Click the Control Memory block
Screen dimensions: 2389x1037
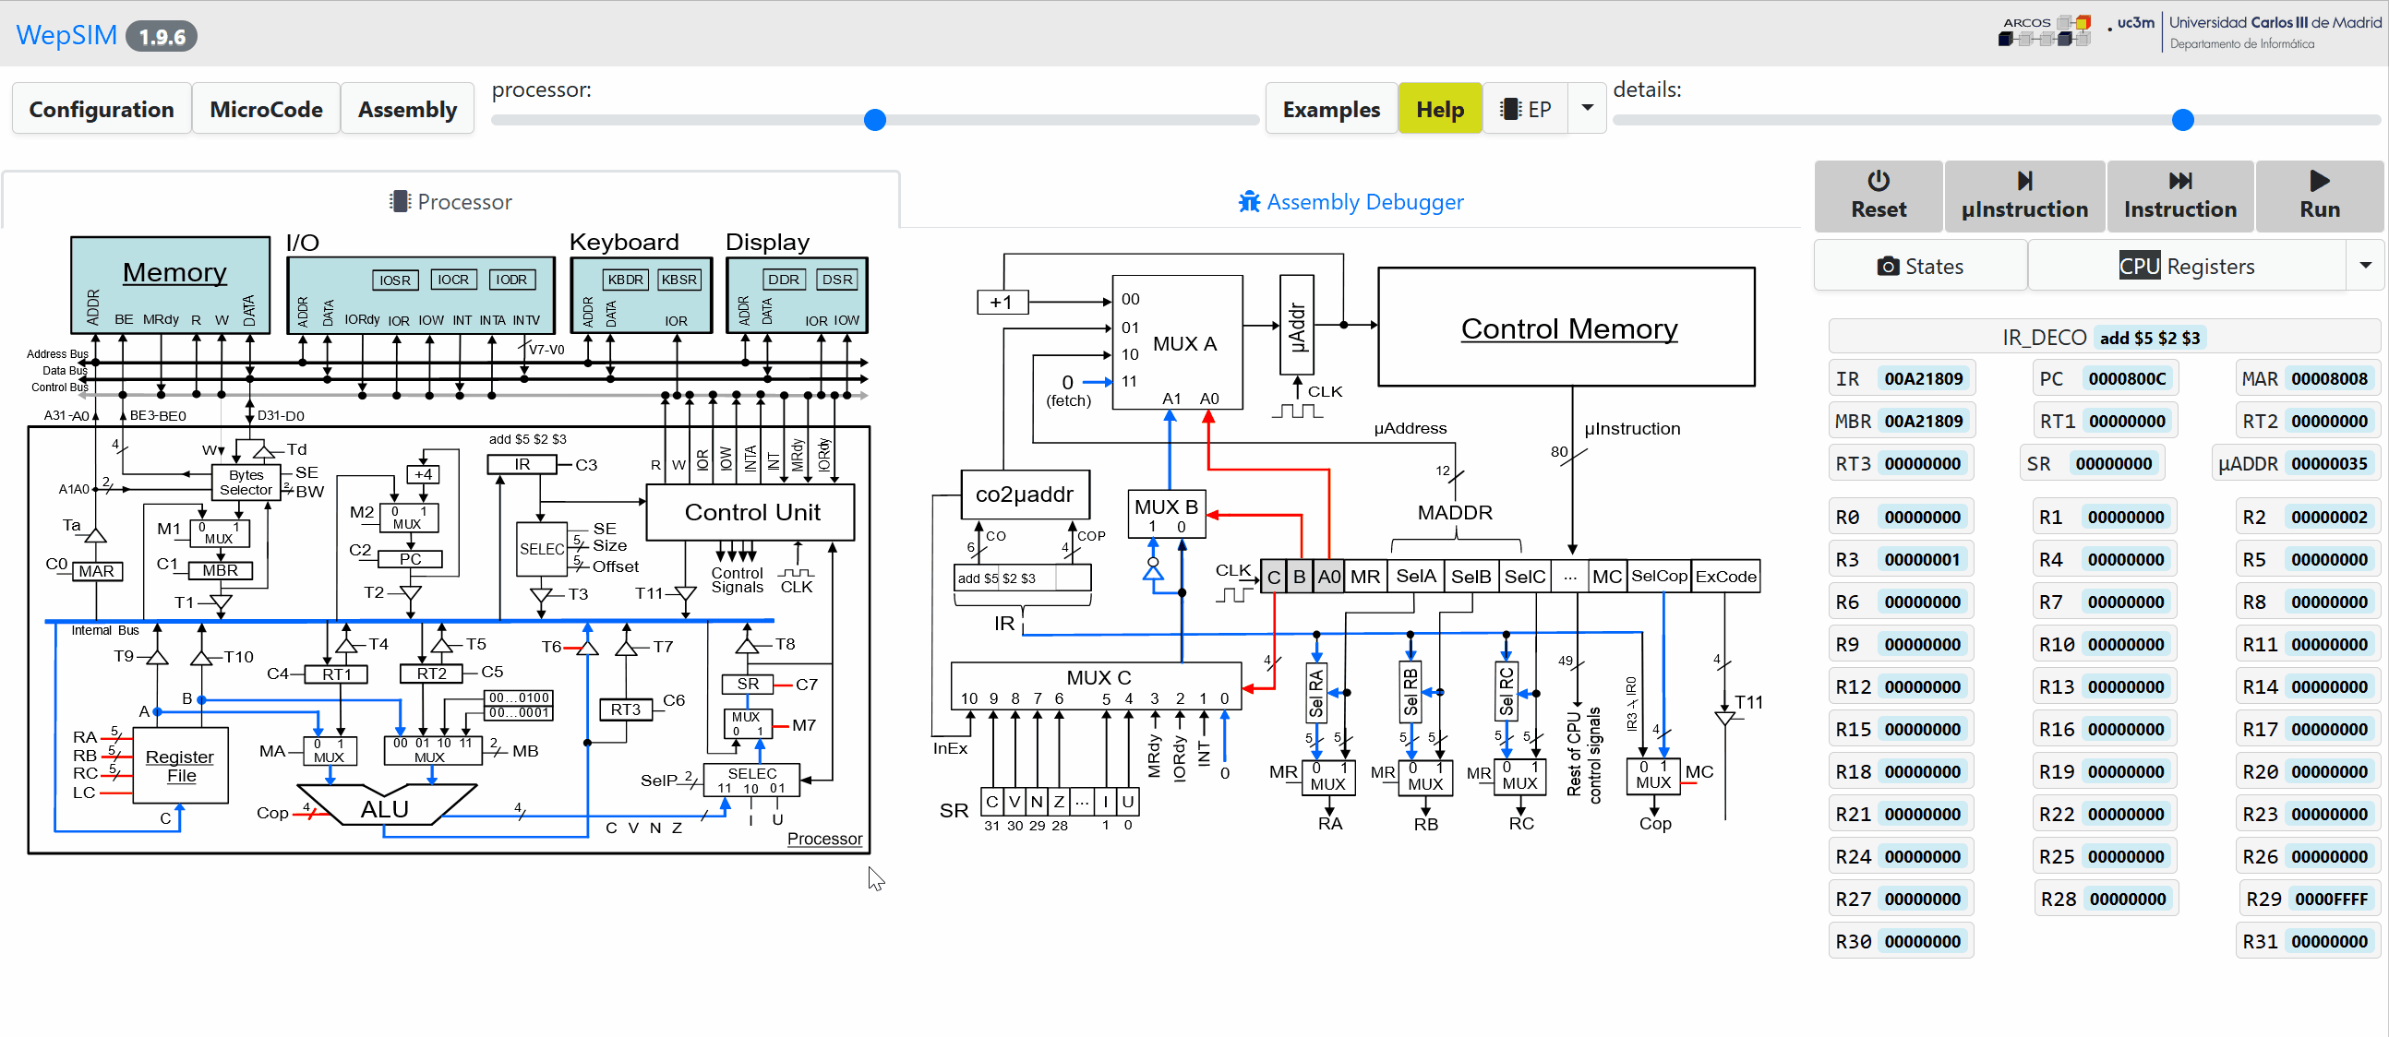(1566, 328)
